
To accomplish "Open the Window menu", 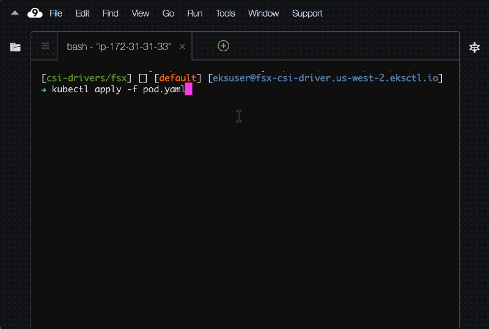I will pyautogui.click(x=263, y=13).
